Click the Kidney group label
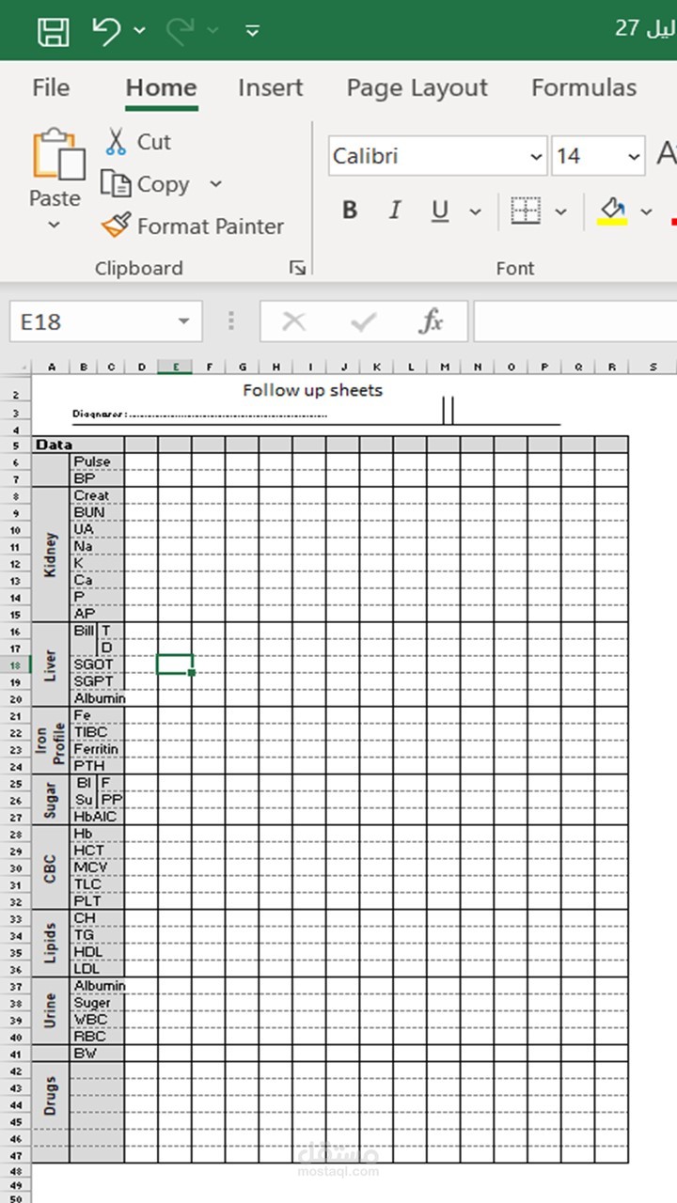 (51, 555)
